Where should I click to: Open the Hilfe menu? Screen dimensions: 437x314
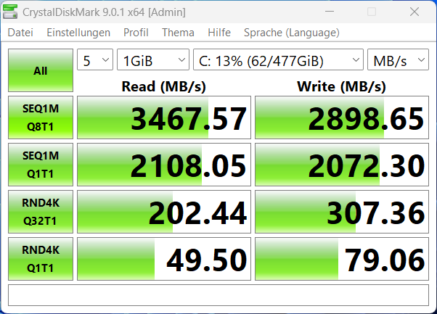219,33
